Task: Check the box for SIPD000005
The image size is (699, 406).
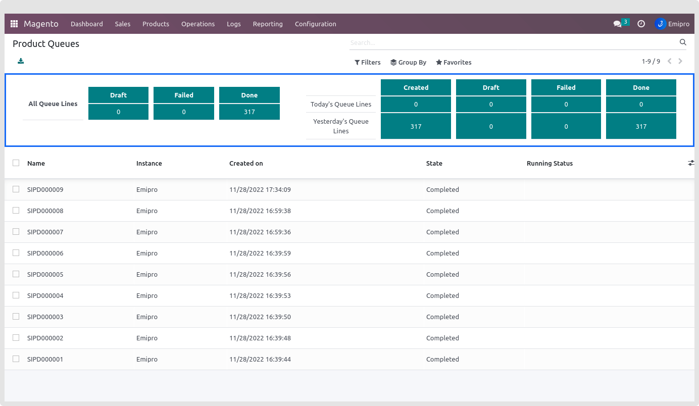Action: (16, 274)
